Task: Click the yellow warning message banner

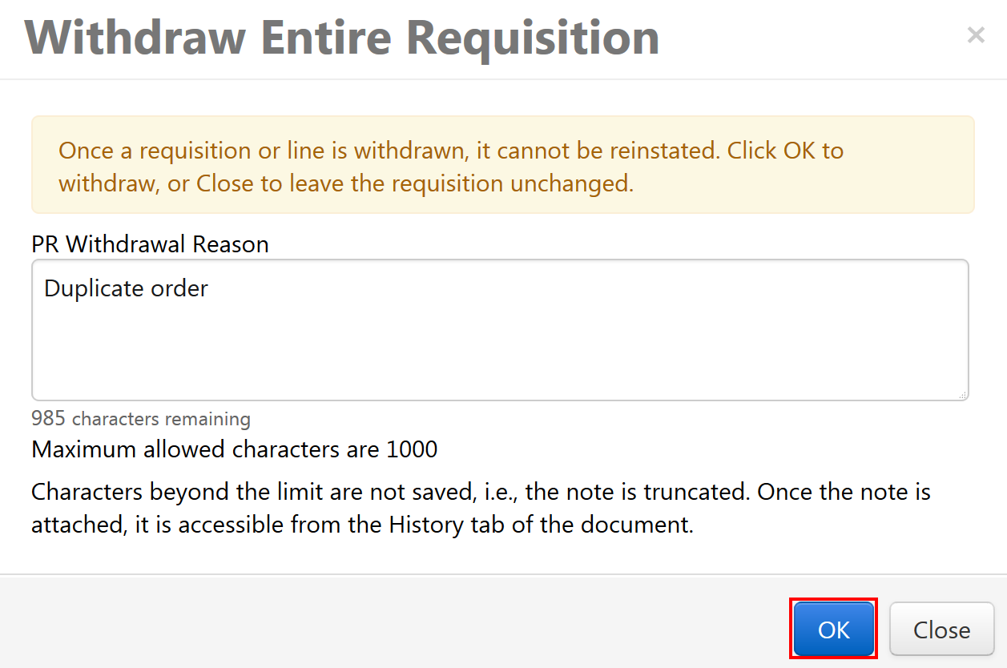Action: (x=503, y=165)
